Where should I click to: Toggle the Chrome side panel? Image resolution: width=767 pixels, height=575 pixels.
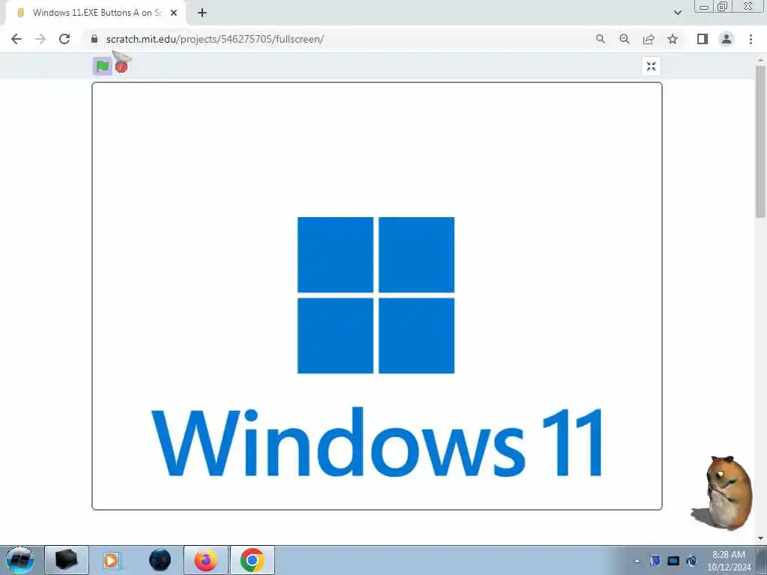703,39
